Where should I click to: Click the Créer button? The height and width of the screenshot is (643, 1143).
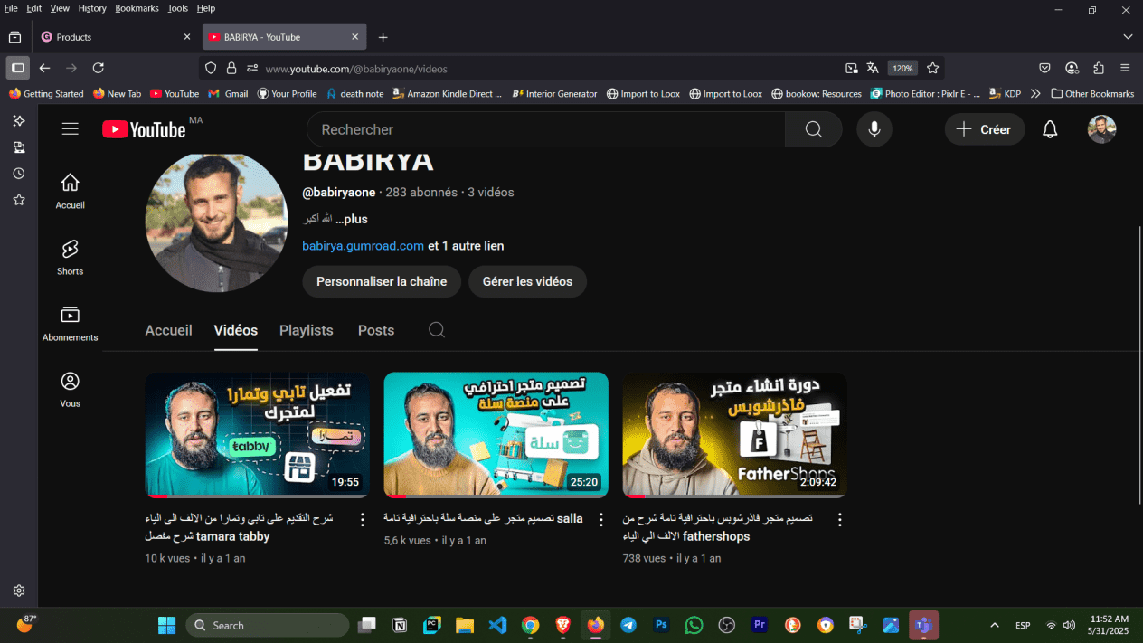point(984,129)
